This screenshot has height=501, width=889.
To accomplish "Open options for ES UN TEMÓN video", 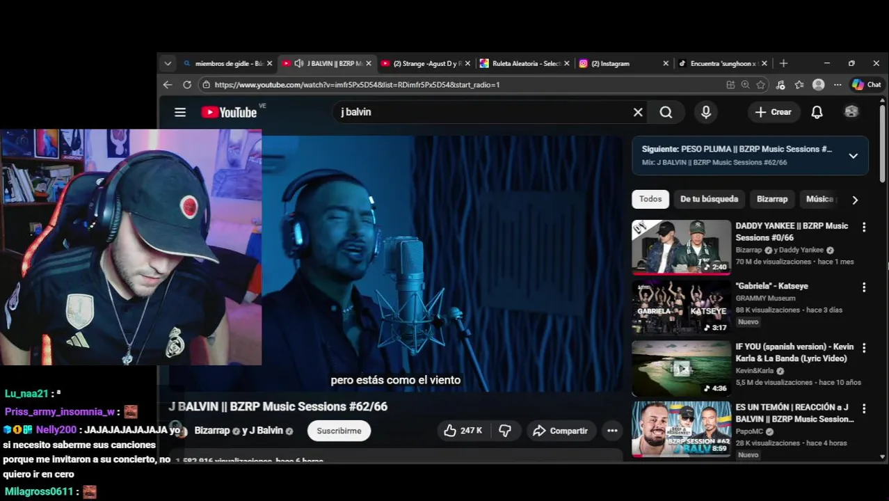I will [x=864, y=408].
